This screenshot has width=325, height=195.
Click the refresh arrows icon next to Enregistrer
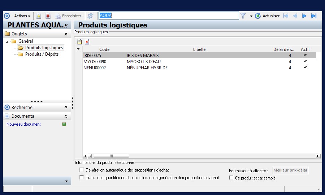pyautogui.click(x=90, y=16)
